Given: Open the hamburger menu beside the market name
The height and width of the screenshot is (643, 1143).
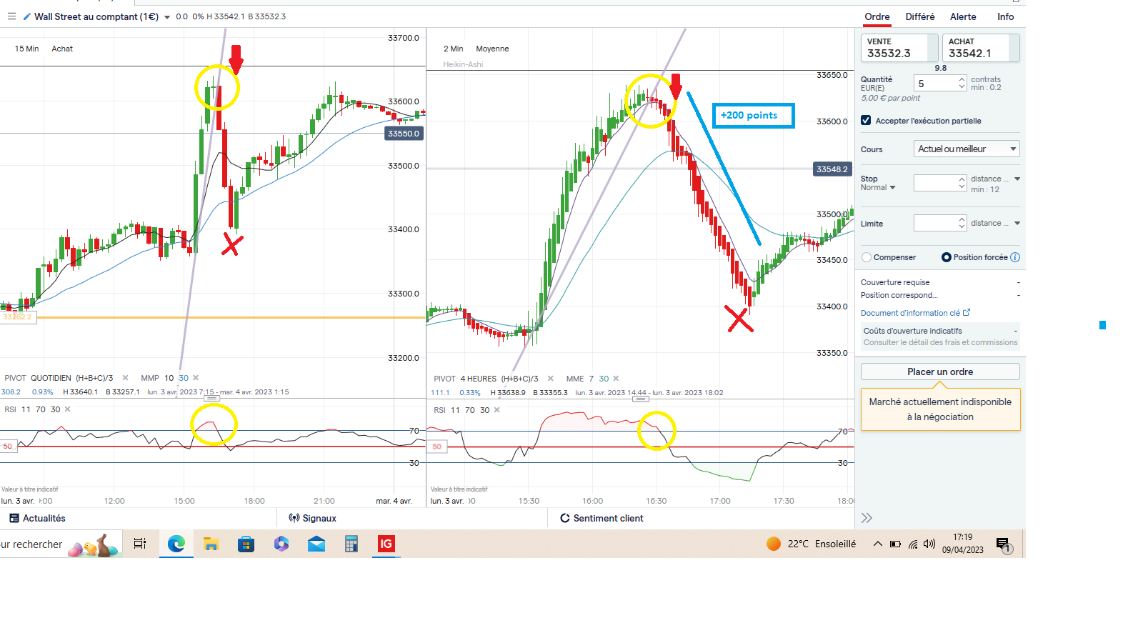Looking at the screenshot, I should pyautogui.click(x=11, y=16).
